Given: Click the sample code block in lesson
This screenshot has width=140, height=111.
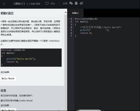Looking at the screenshot, I should click(x=31, y=57).
